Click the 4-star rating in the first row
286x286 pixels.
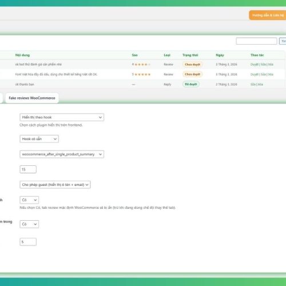pos(141,65)
